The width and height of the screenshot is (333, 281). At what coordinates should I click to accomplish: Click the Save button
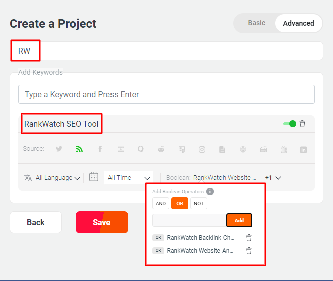(102, 222)
